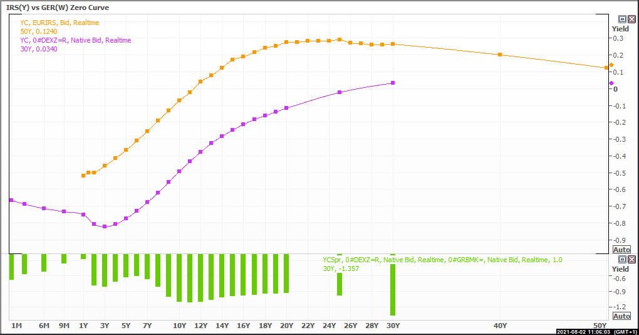Viewport: 639px width, 335px height.
Task: Click the orange 40Y data point
Action: click(x=500, y=55)
